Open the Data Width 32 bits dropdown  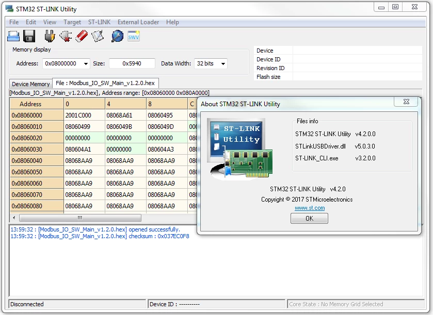(223, 64)
